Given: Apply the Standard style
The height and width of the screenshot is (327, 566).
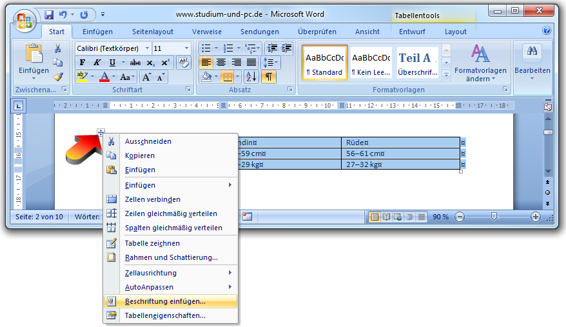Looking at the screenshot, I should point(324,63).
